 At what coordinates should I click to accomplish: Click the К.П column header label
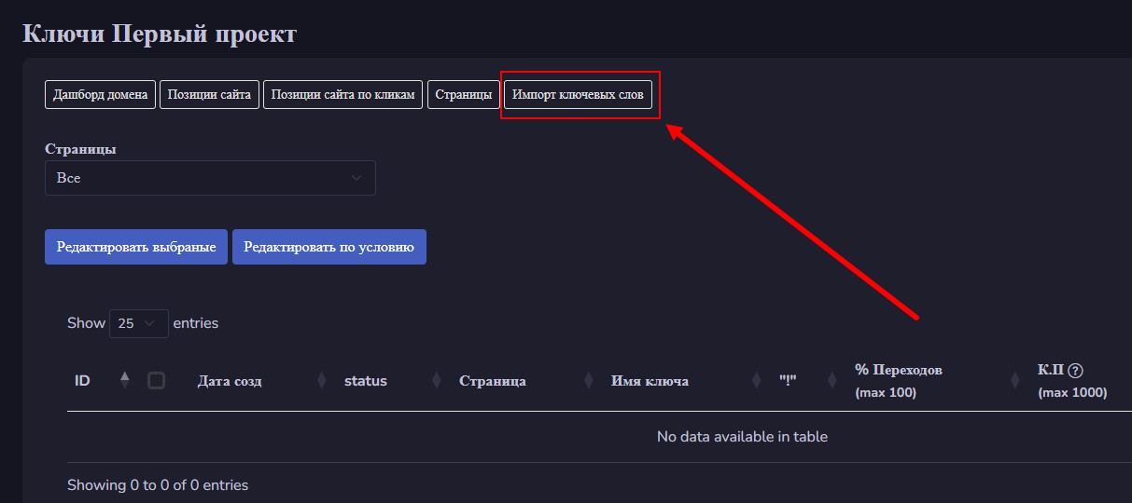click(x=1051, y=370)
